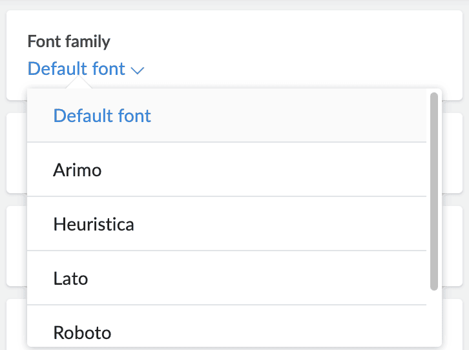The image size is (469, 350).
Task: Collapse the font dropdown via its chevron
Action: pos(137,70)
